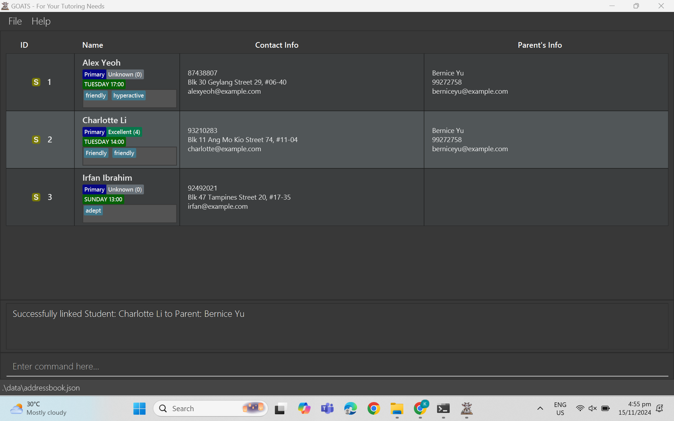Launch File Explorer from the taskbar
The image size is (674, 421).
tap(397, 408)
